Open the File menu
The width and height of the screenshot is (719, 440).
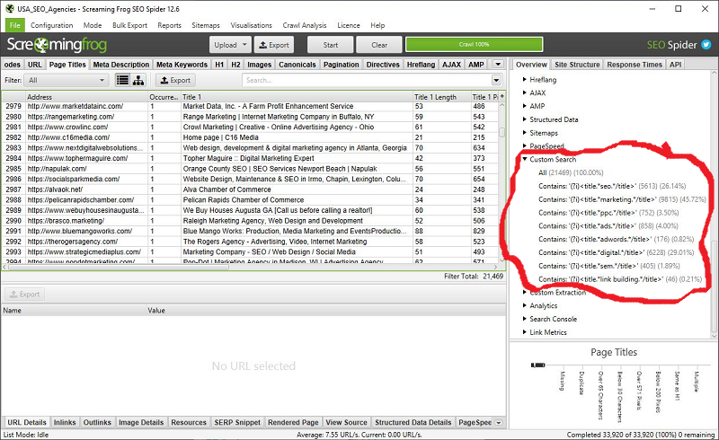tap(15, 25)
